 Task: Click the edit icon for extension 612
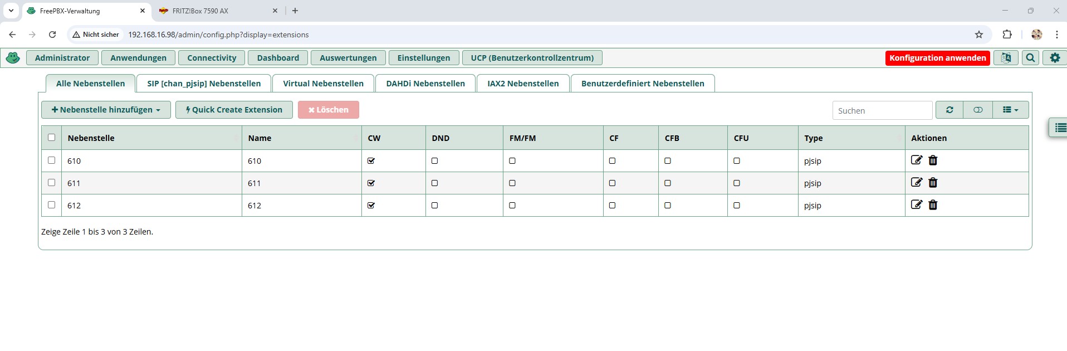pyautogui.click(x=916, y=205)
